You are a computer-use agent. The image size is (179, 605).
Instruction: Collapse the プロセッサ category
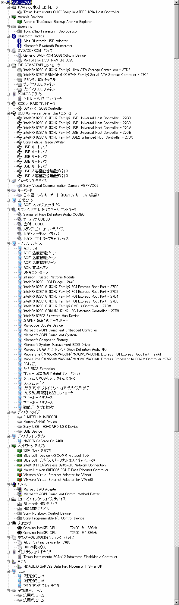[x=8, y=523]
